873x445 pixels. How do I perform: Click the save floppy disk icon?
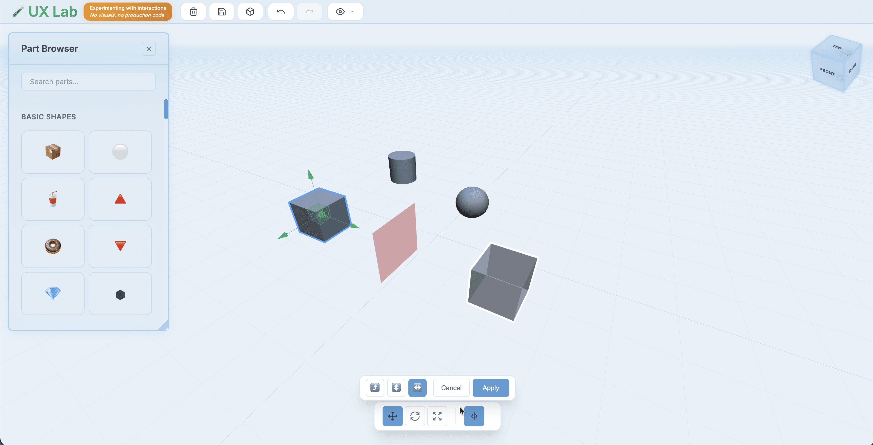222,12
